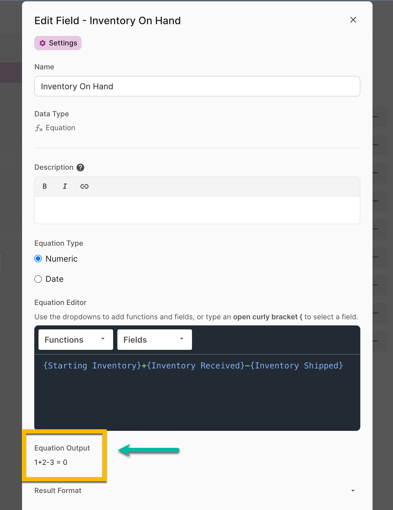The height and width of the screenshot is (510, 393).
Task: Open the Functions dropdown
Action: coord(76,340)
